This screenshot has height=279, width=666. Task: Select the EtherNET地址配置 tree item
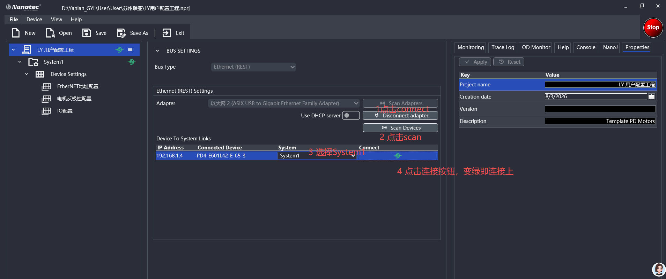click(78, 86)
